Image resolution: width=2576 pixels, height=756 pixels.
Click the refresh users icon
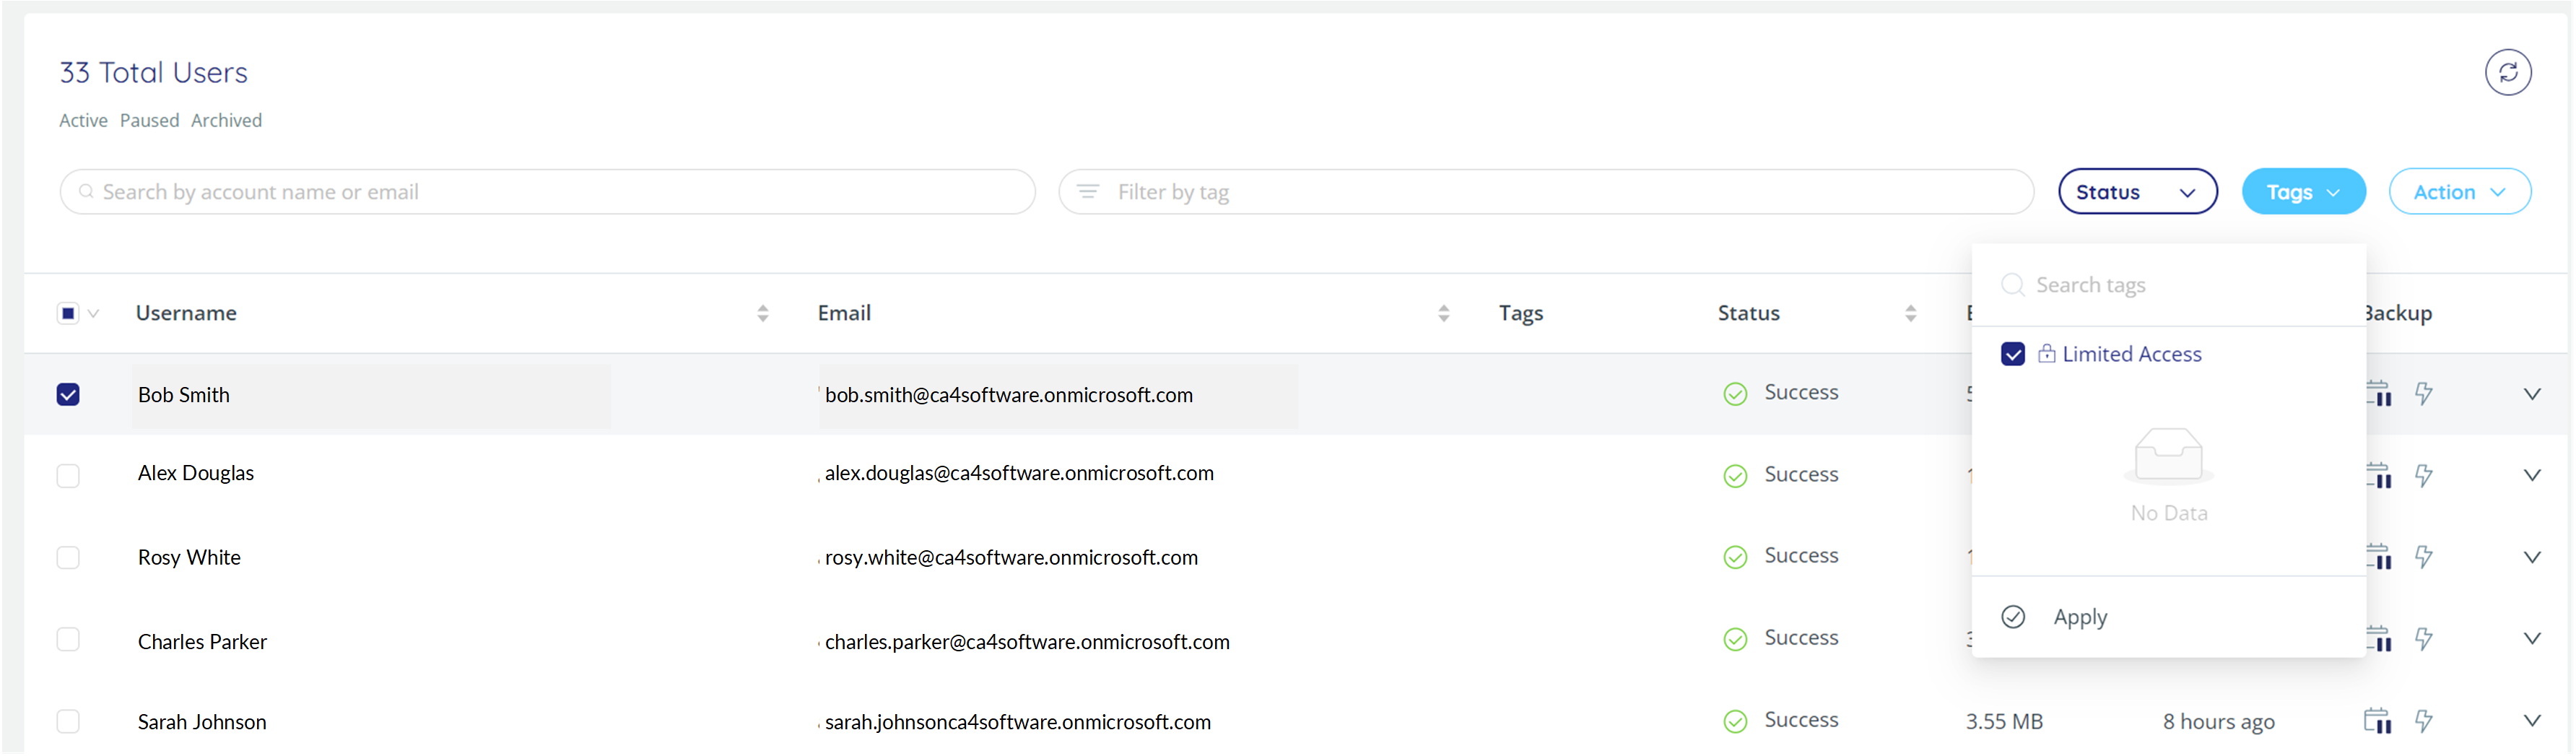pyautogui.click(x=2507, y=72)
